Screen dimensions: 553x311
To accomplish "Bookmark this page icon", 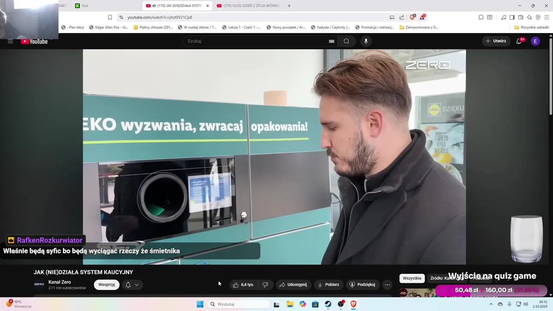I will click(x=110, y=17).
